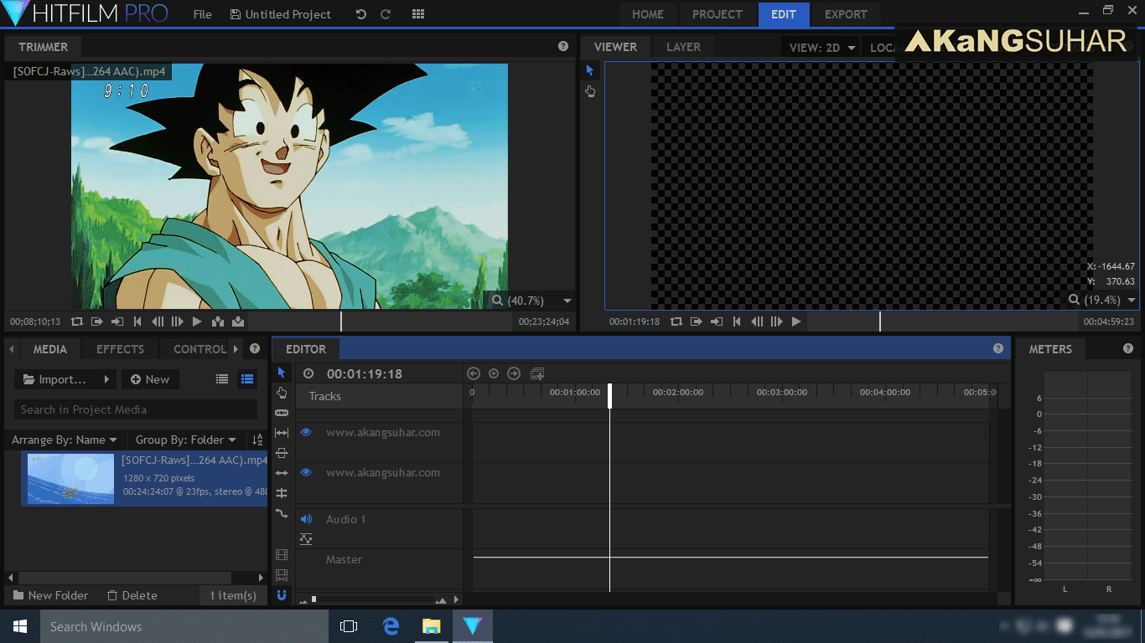Click the Insert clip icon in the Trimmer

(x=218, y=321)
